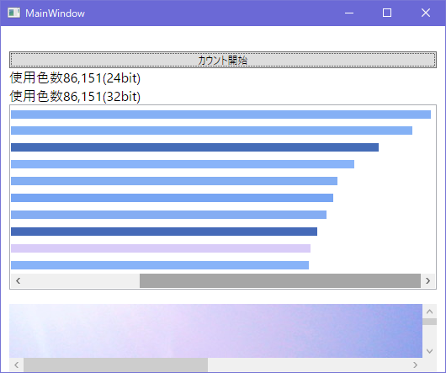
Task: Click the MainWindow app icon in the title bar
Action: (x=13, y=13)
